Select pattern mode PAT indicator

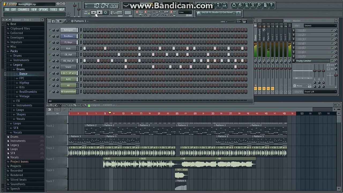pyautogui.click(x=89, y=11)
